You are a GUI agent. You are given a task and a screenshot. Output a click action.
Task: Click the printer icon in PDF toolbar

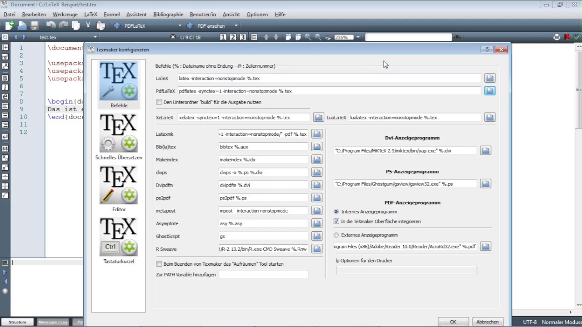click(x=557, y=37)
